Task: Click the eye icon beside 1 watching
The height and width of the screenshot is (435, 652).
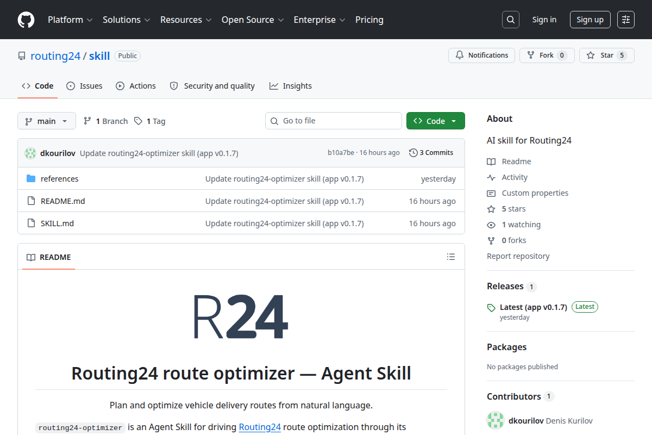Action: (x=491, y=225)
